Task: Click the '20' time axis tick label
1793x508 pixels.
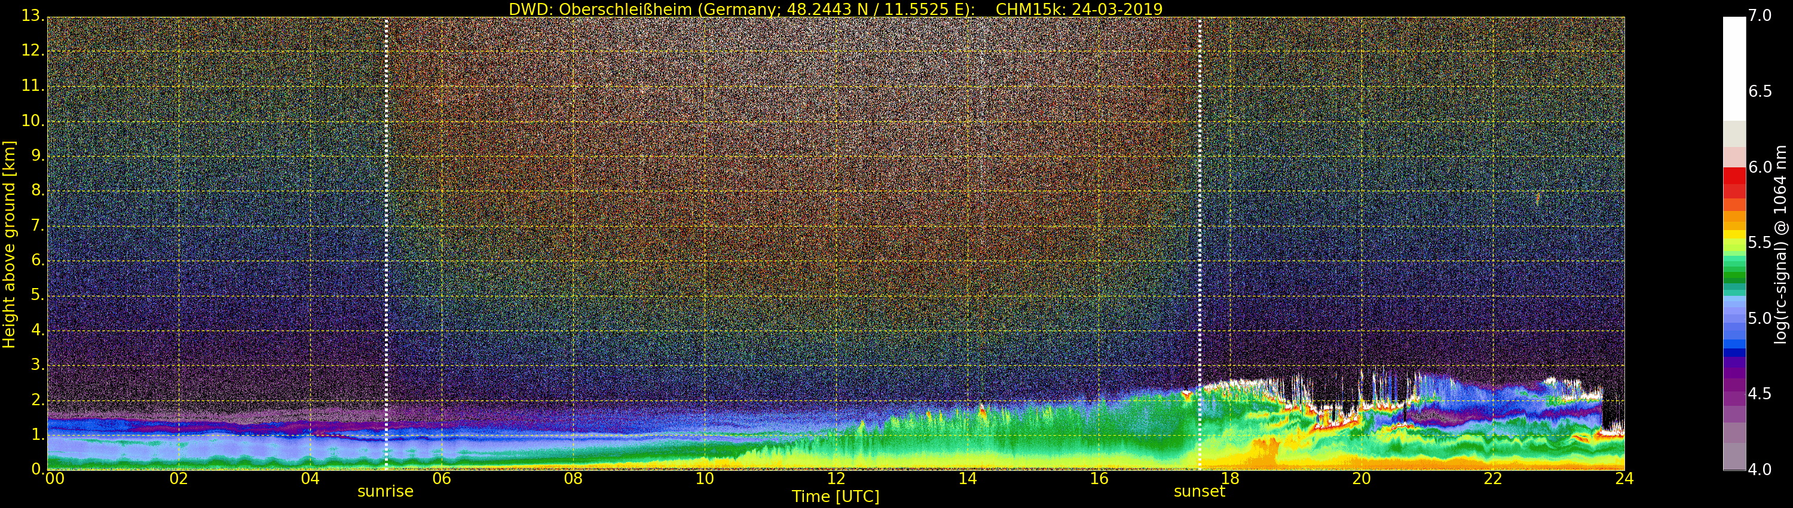Action: 1361,479
